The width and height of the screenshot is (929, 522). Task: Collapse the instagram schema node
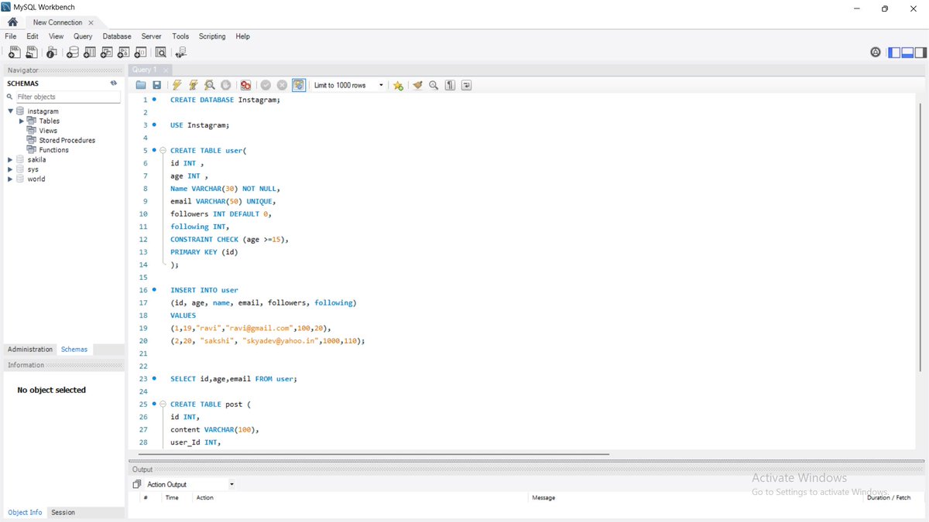[11, 111]
